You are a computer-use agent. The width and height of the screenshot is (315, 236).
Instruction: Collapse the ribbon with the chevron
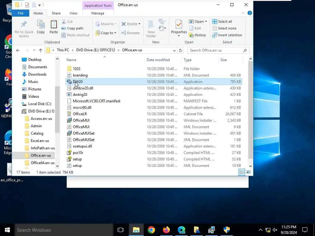243,13
